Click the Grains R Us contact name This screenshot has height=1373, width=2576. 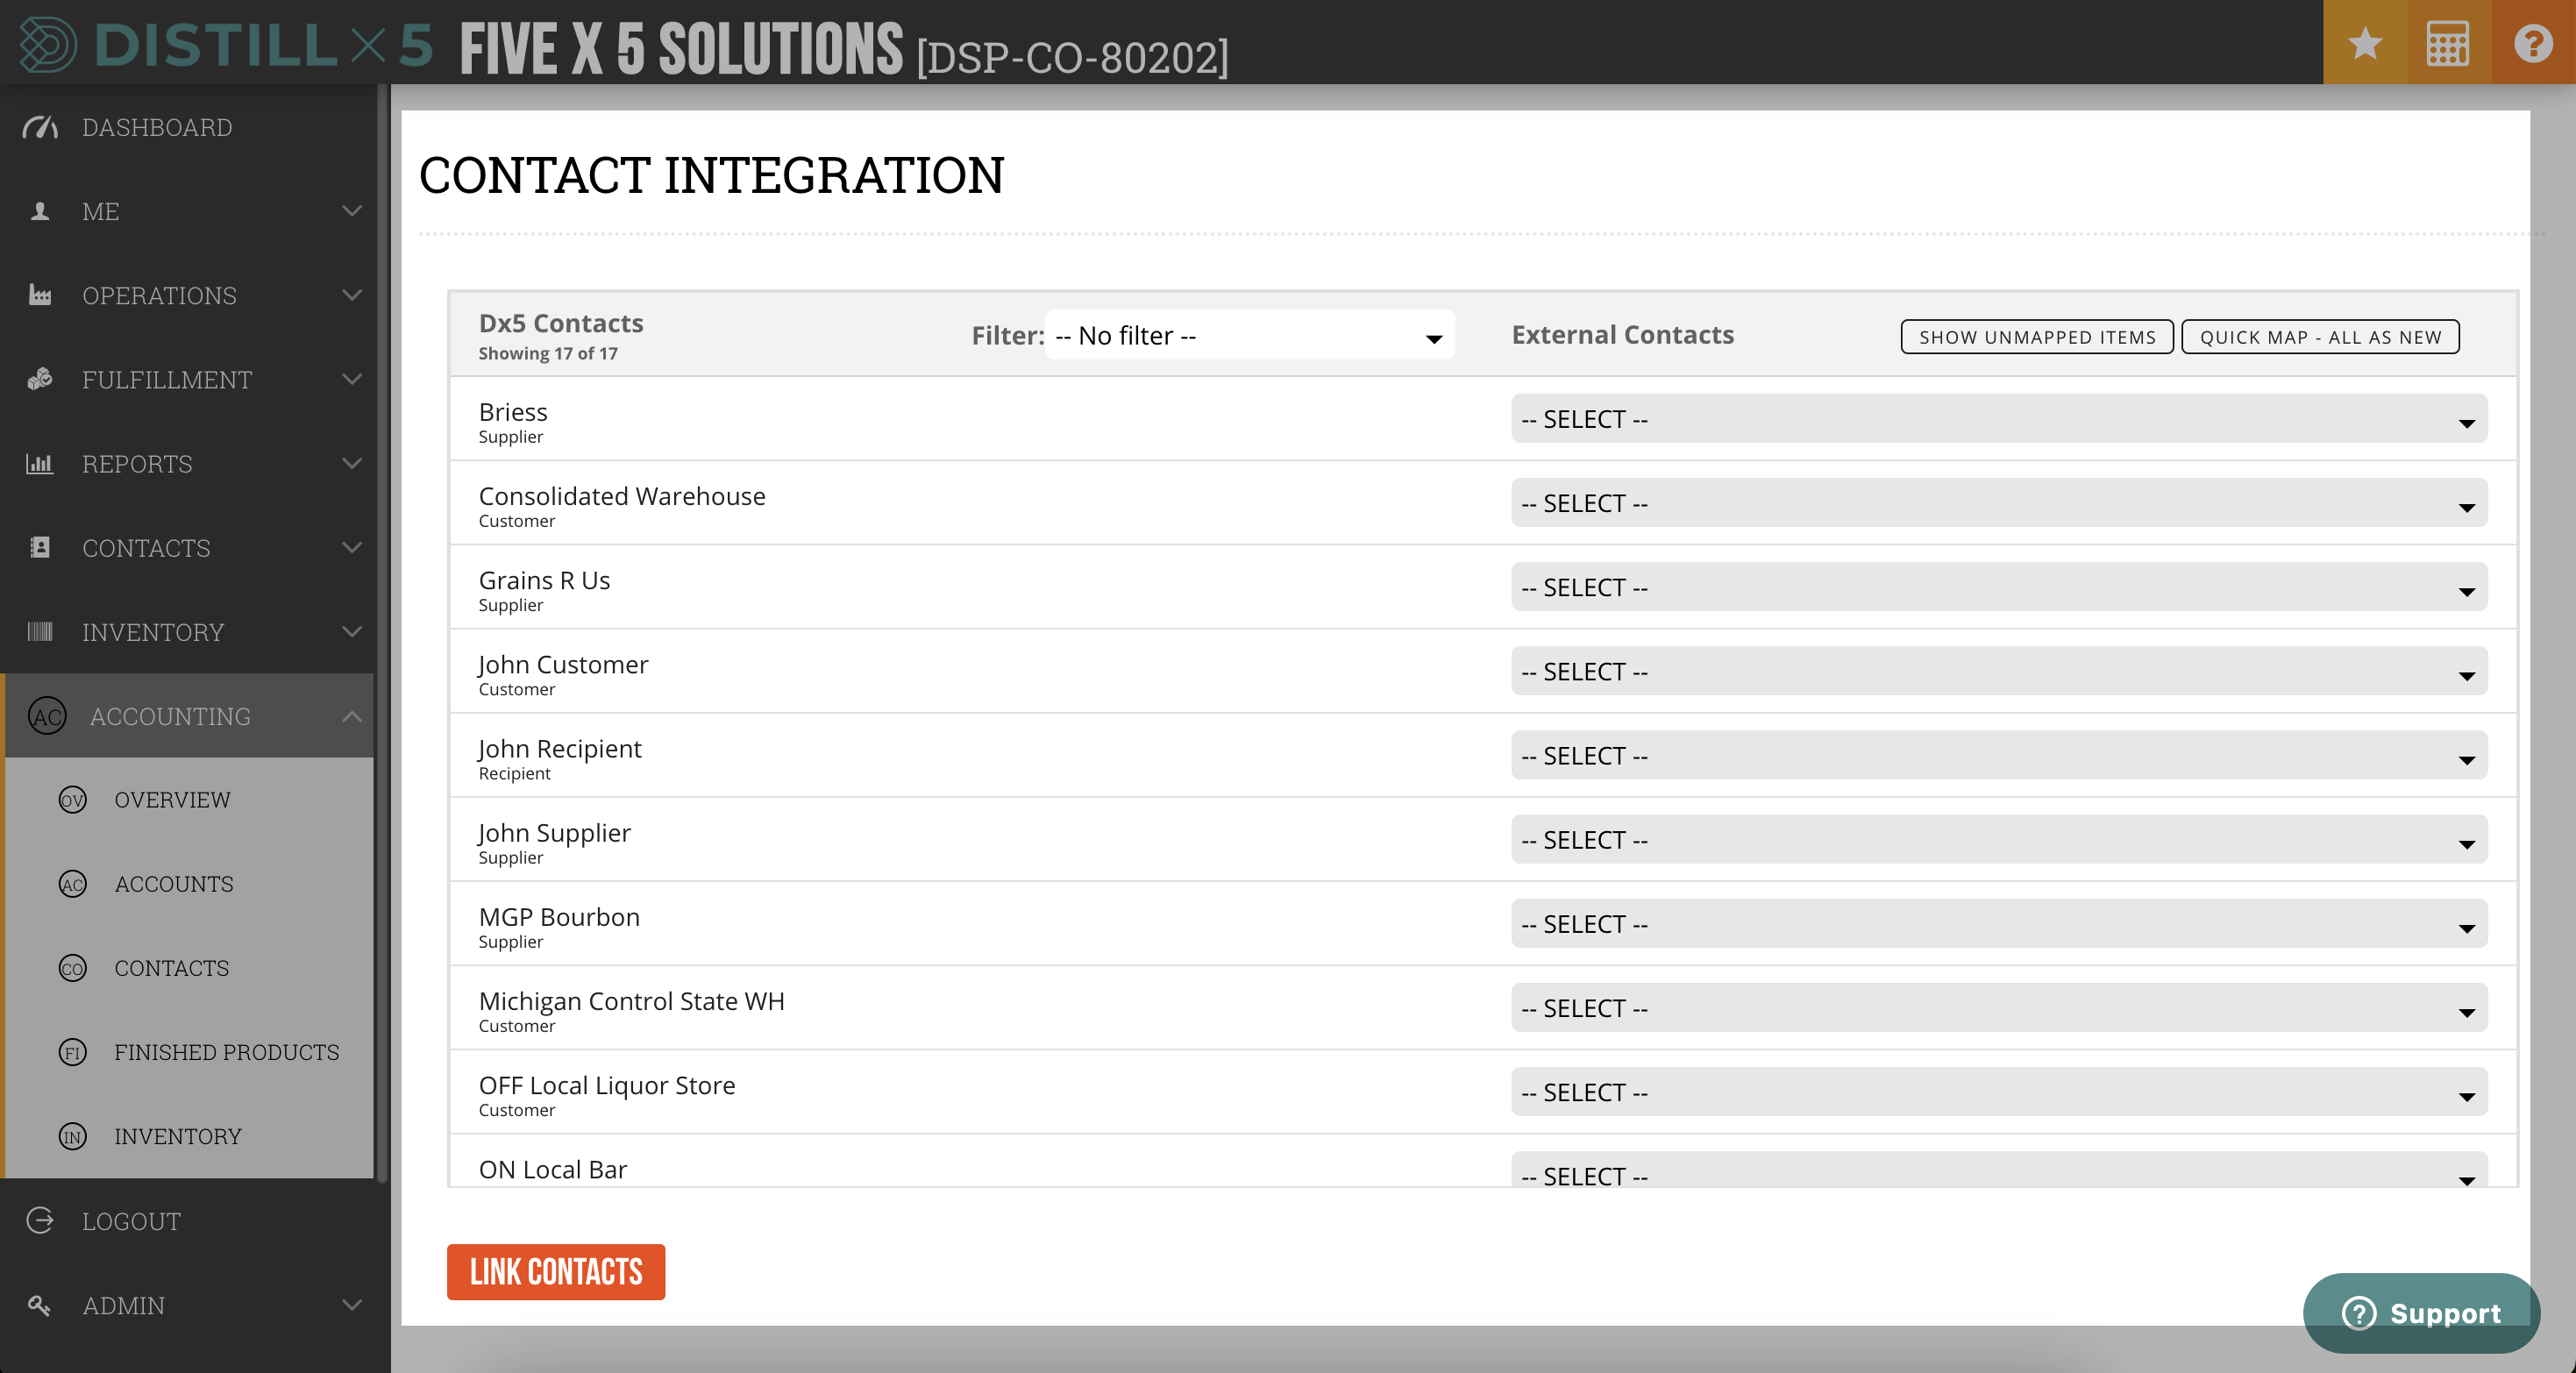click(544, 580)
